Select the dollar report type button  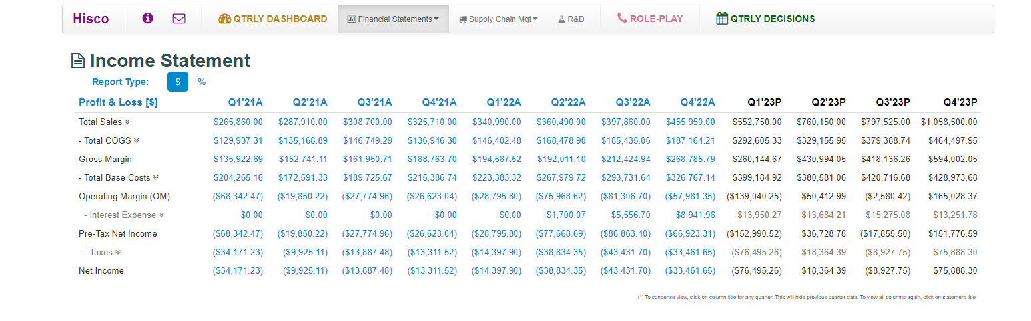178,82
